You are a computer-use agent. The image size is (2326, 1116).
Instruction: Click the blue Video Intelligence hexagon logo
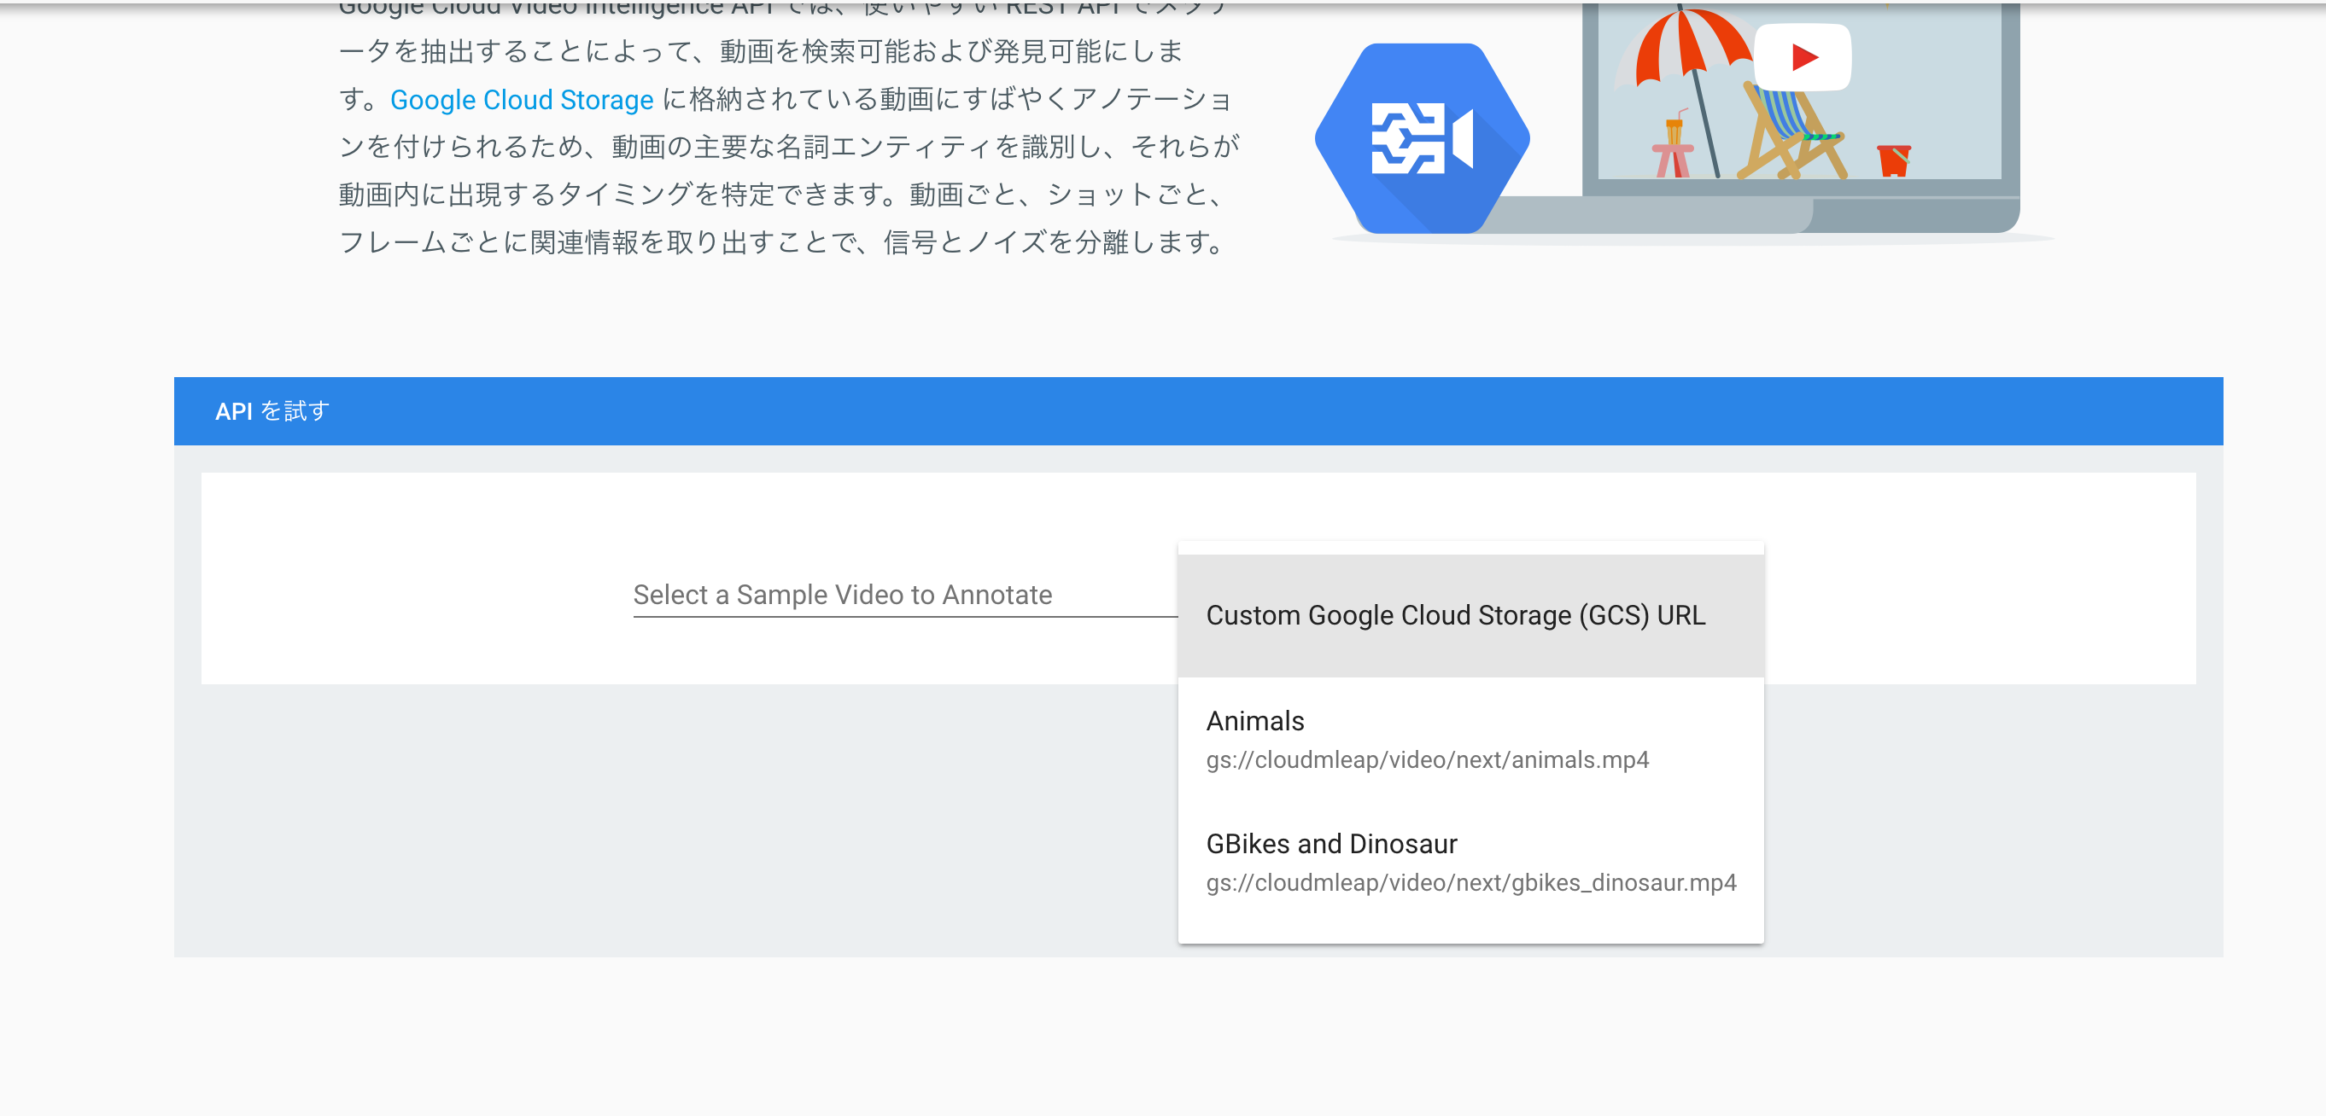coord(1422,138)
